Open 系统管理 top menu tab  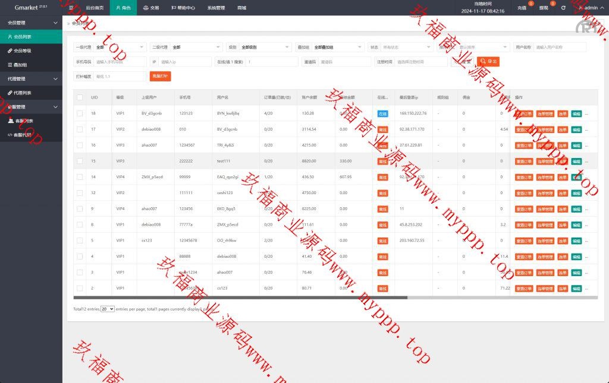click(216, 8)
